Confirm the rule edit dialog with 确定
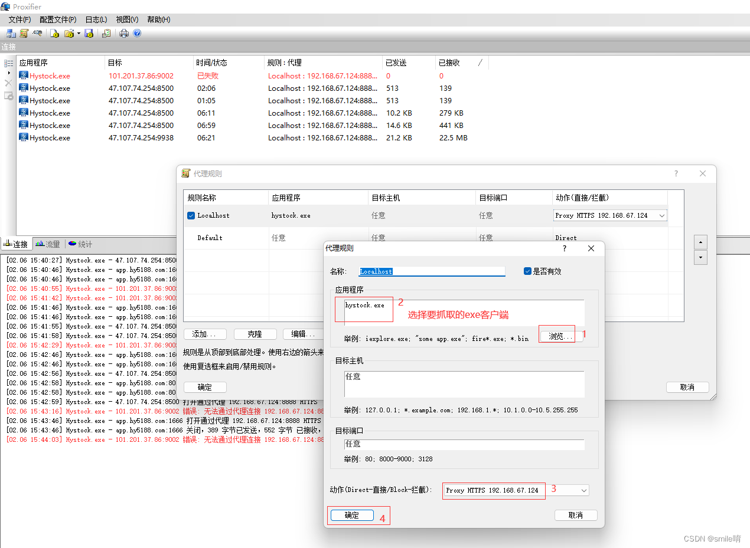Screen dimensions: 750x548 pos(352,515)
